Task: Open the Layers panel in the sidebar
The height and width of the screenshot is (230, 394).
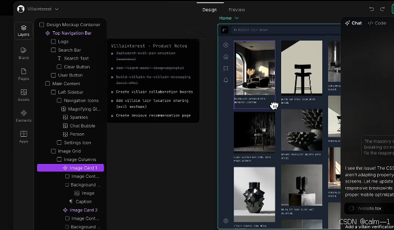Action: pos(24,31)
